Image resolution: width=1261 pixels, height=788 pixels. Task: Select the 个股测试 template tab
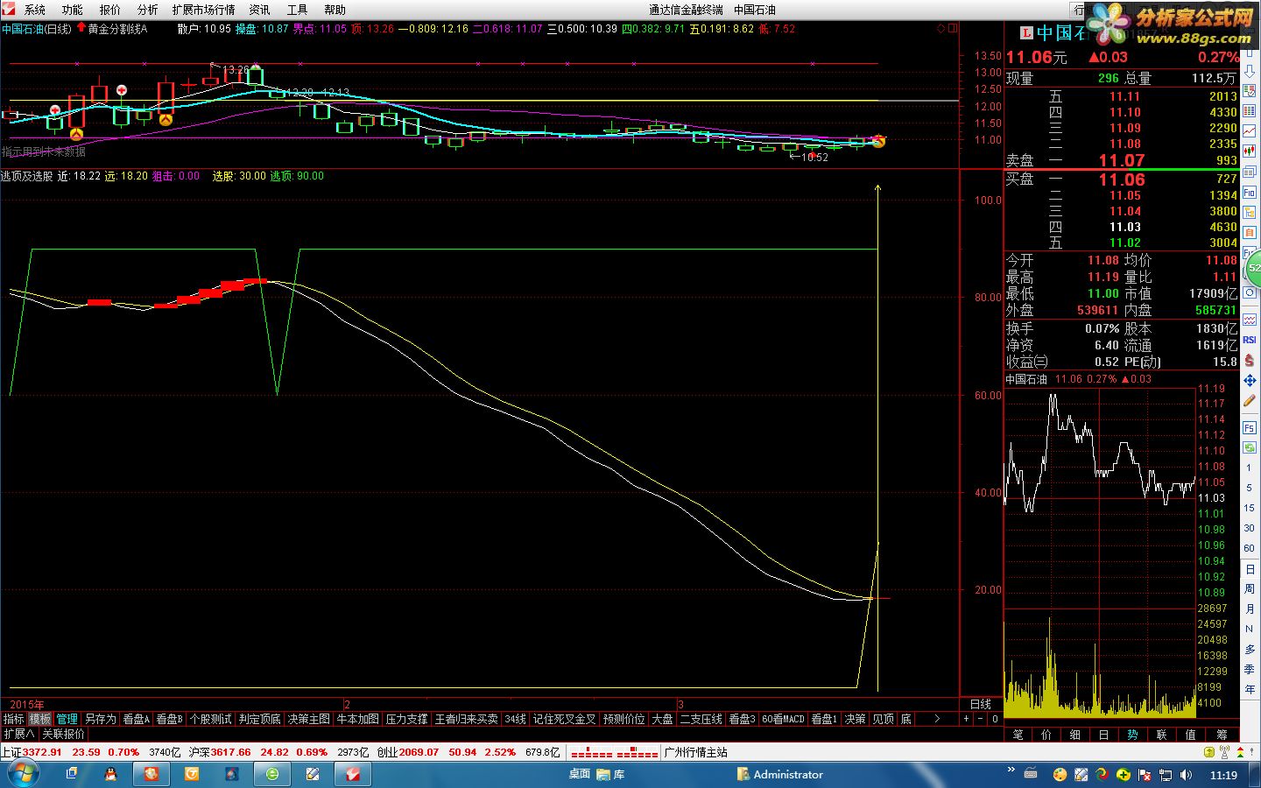(x=211, y=719)
